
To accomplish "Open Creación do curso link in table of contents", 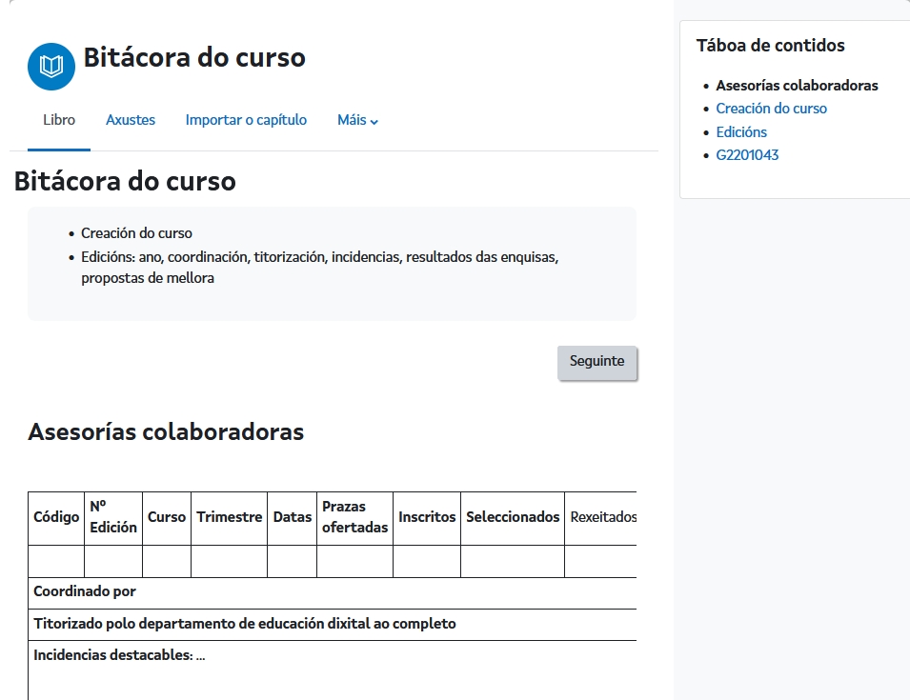I will click(x=771, y=109).
